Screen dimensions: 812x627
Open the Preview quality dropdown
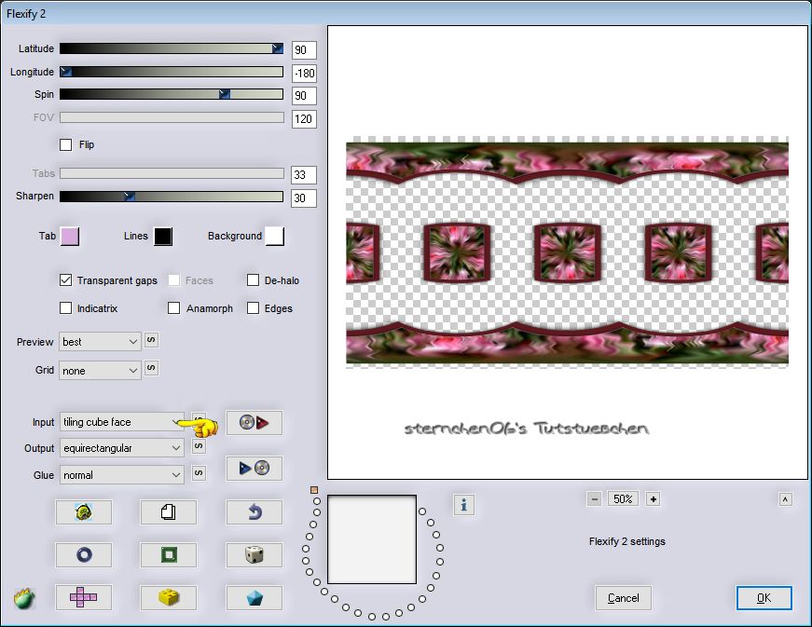100,342
